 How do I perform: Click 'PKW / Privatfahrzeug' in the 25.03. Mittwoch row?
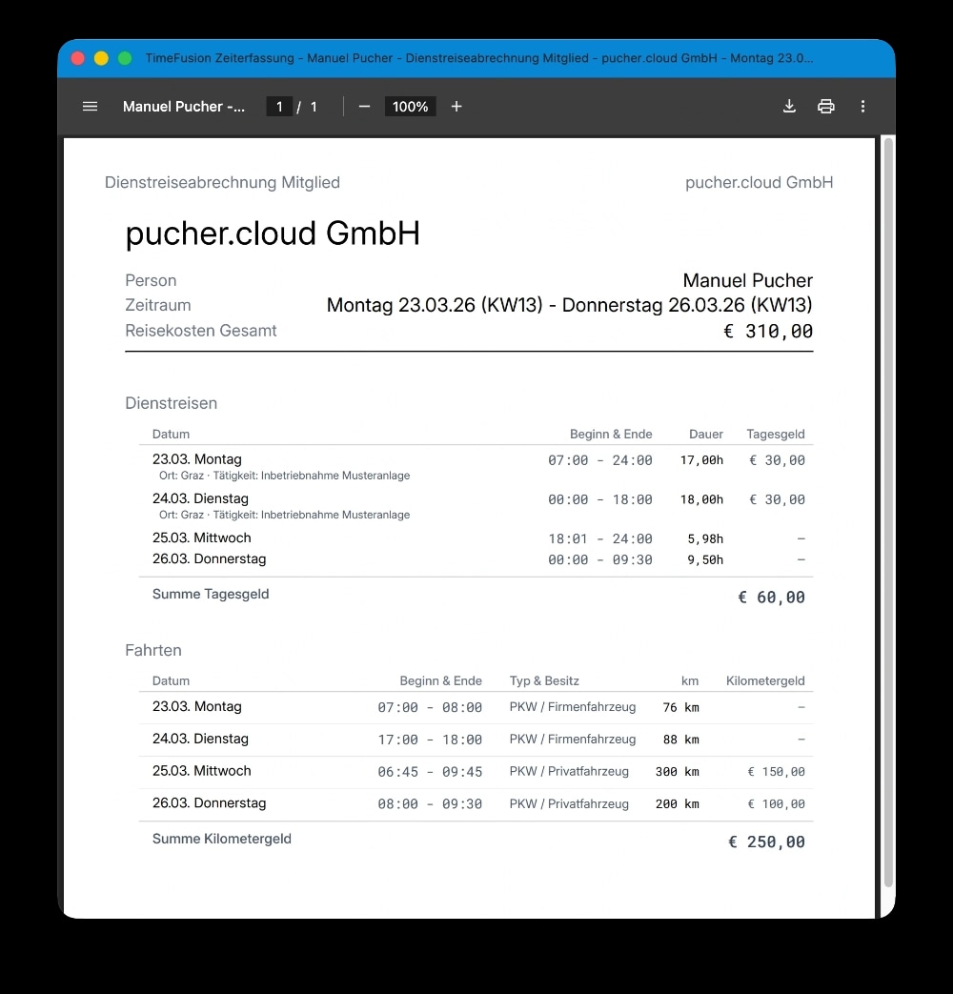pyautogui.click(x=569, y=772)
